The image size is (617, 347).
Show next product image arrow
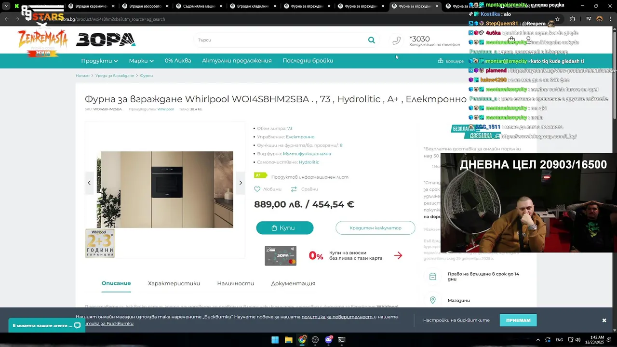[241, 183]
